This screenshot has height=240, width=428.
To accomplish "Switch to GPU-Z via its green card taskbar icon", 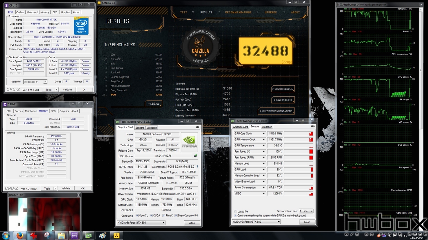I will tap(89, 235).
